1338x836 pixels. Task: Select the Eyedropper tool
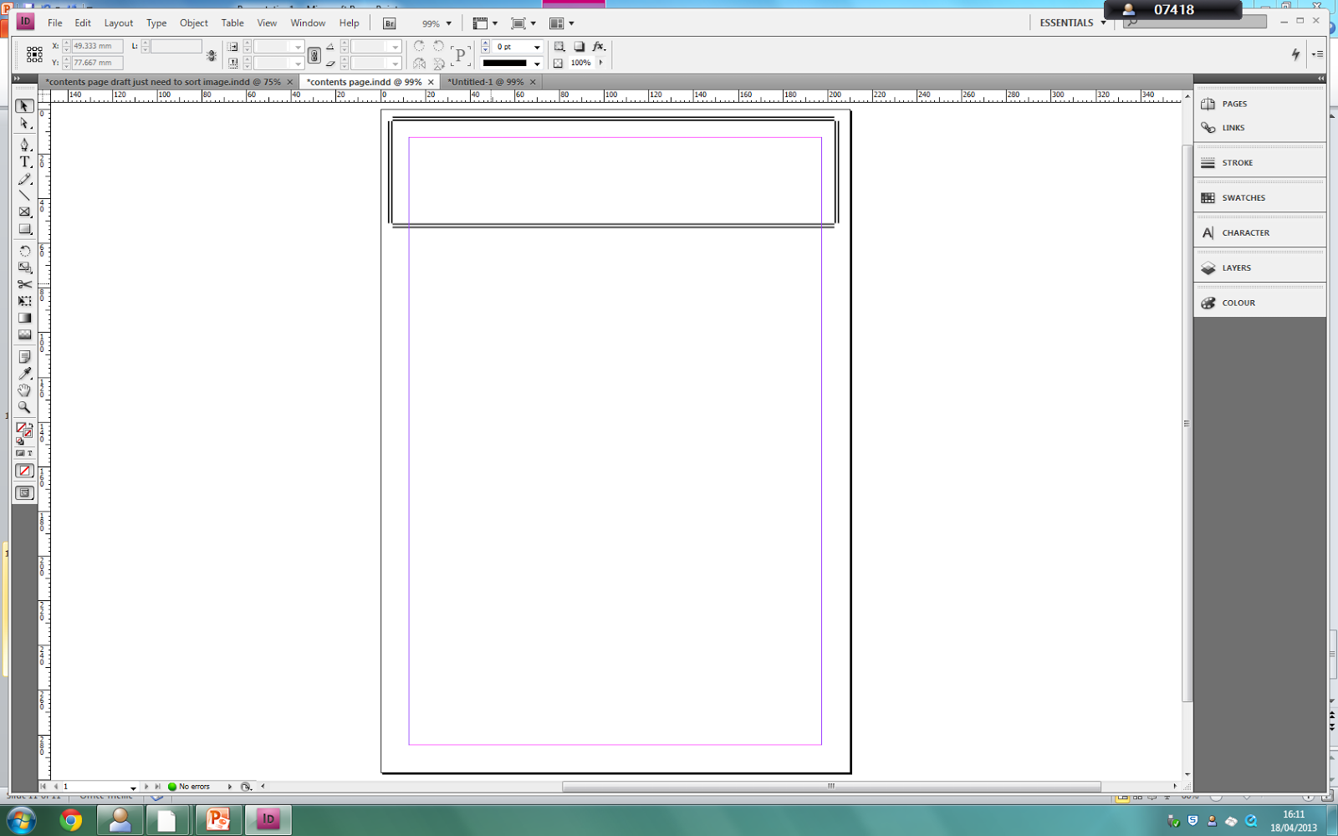[24, 374]
